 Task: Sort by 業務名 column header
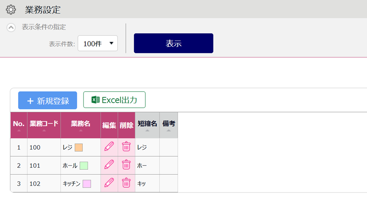tap(80, 125)
